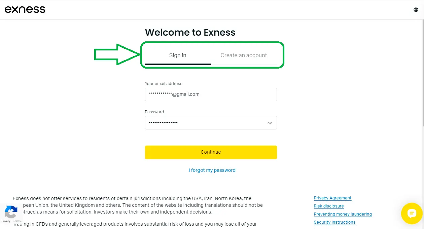Select the Sign in tab
This screenshot has width=424, height=229.
[177, 55]
